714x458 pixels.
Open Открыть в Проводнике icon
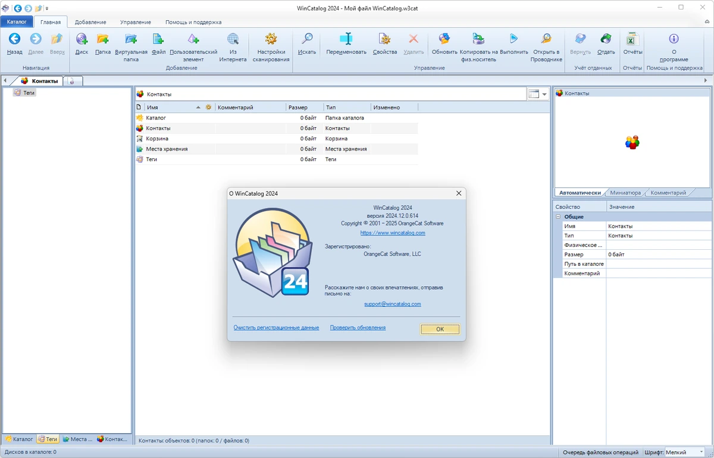546,39
